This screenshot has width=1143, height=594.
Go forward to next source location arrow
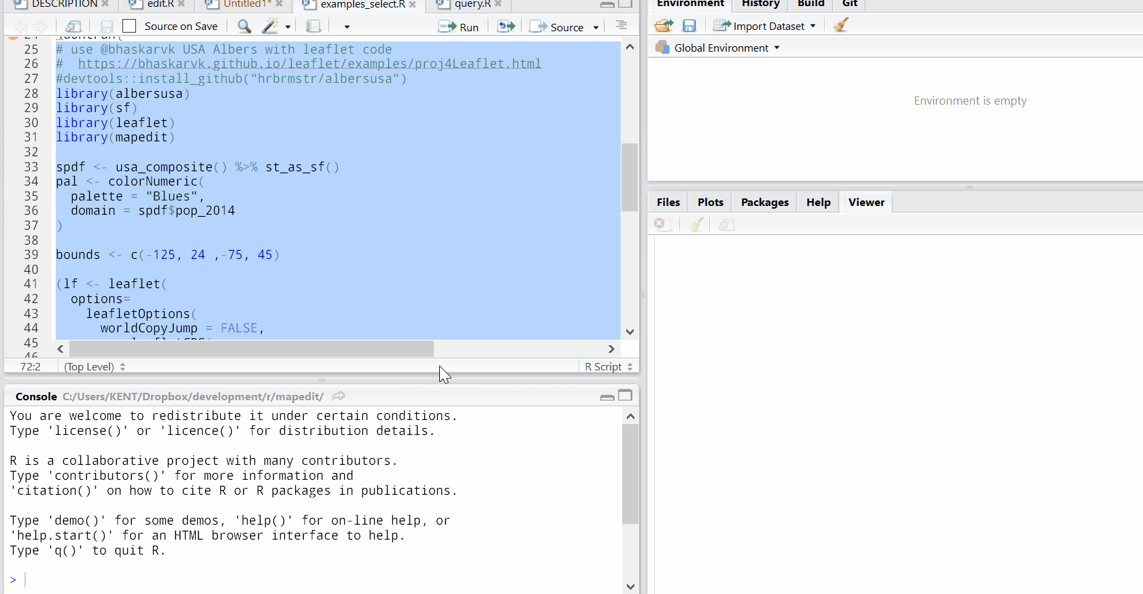tap(41, 27)
